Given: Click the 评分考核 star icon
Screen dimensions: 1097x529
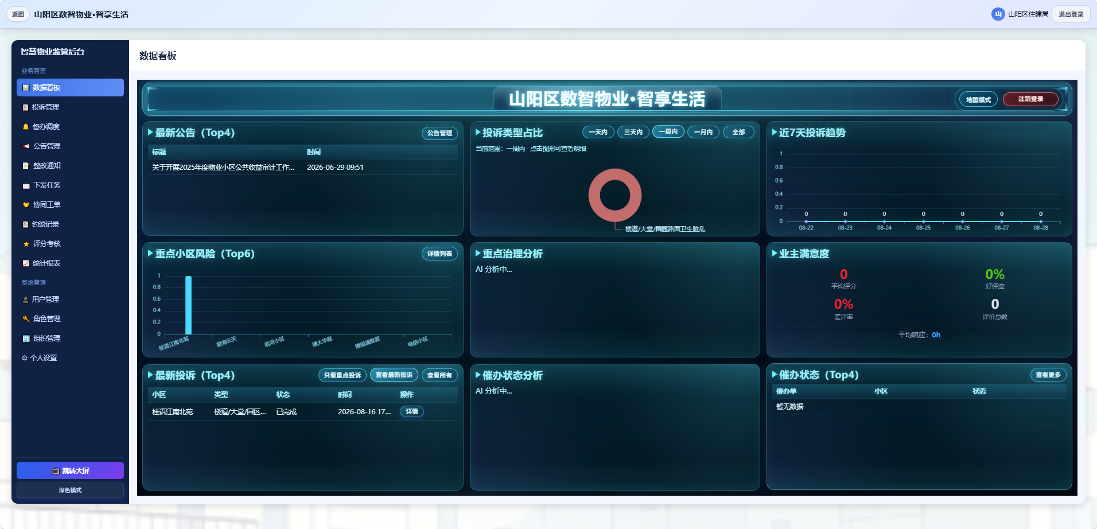Looking at the screenshot, I should [26, 244].
